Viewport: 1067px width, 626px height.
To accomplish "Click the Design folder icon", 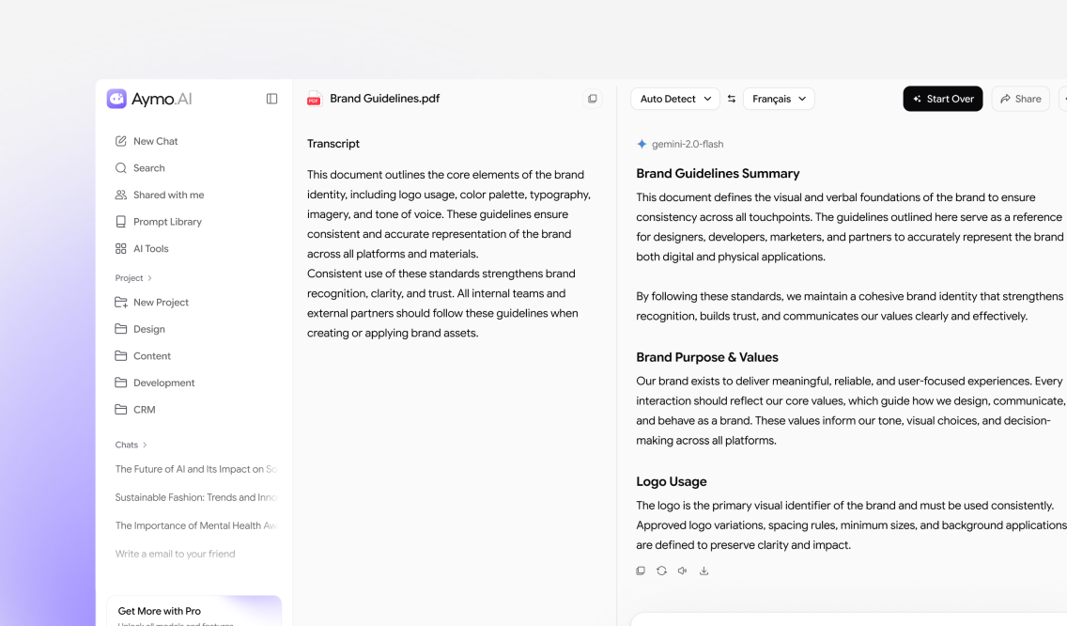I will 120,329.
